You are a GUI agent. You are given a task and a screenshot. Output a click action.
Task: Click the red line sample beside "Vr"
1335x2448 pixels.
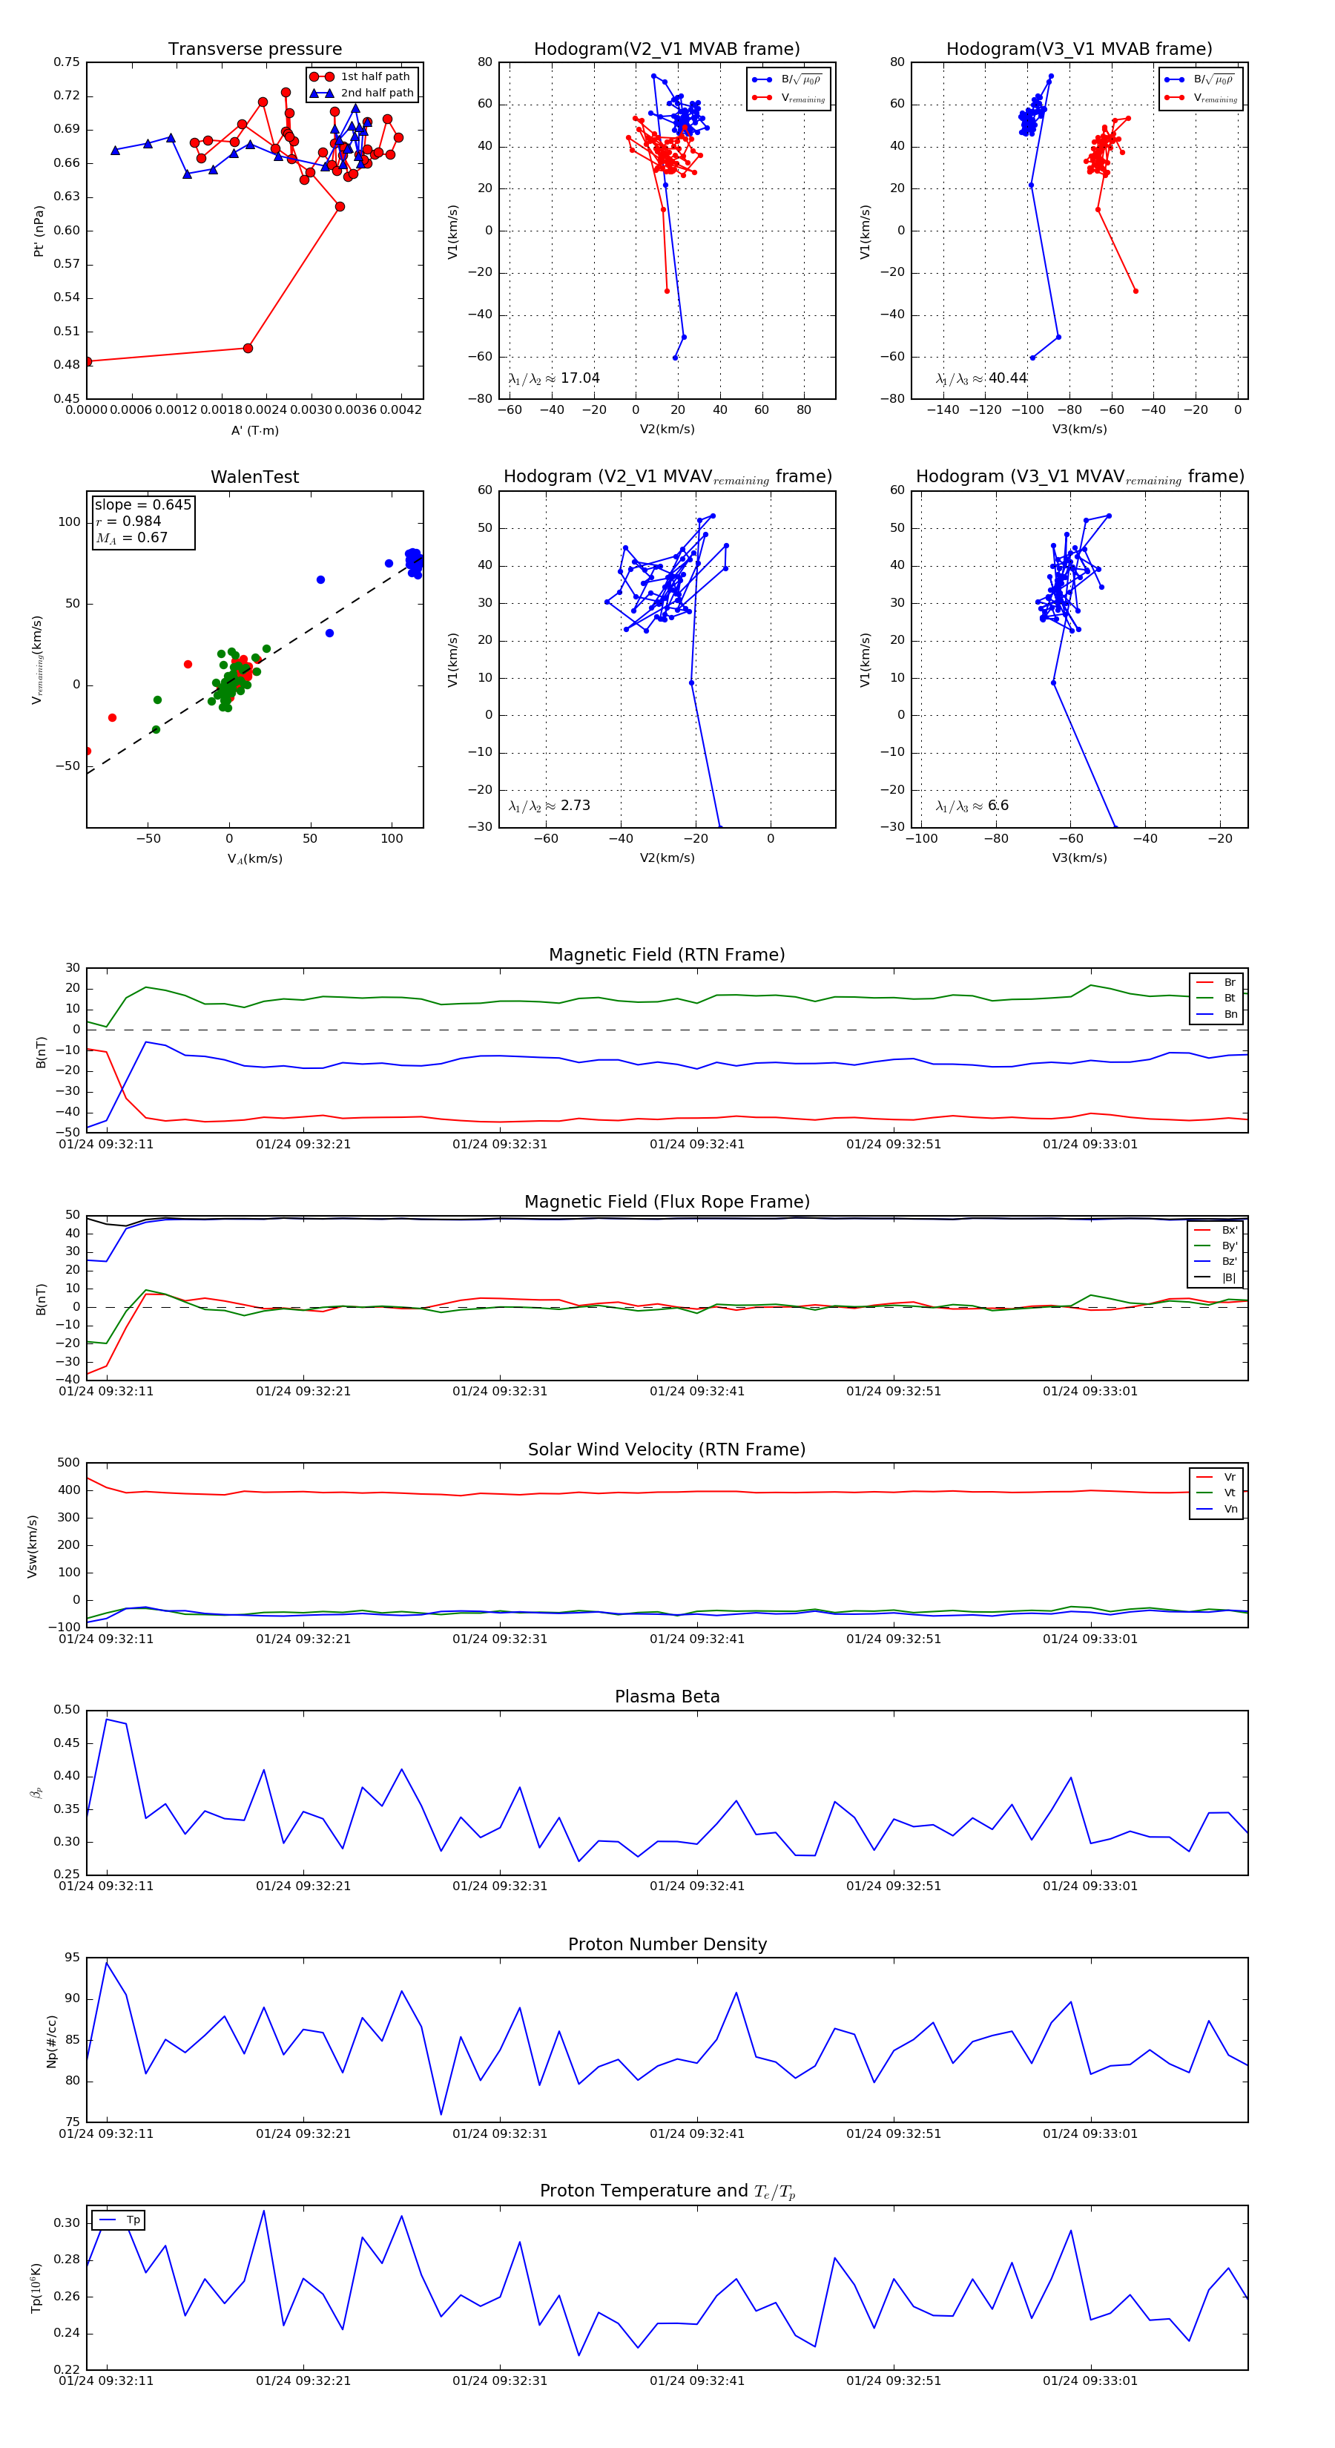click(1204, 1478)
